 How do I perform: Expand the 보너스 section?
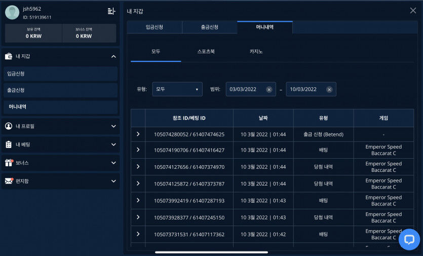(113, 163)
